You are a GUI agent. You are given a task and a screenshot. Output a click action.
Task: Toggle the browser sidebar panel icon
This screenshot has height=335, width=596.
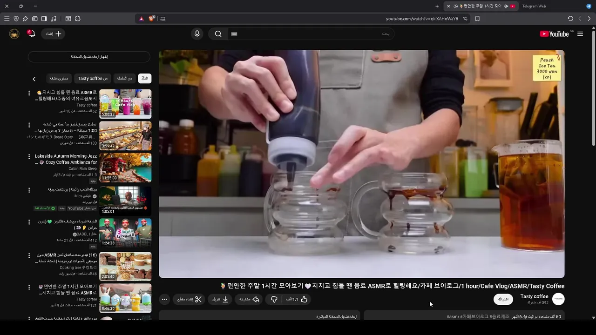(x=44, y=19)
